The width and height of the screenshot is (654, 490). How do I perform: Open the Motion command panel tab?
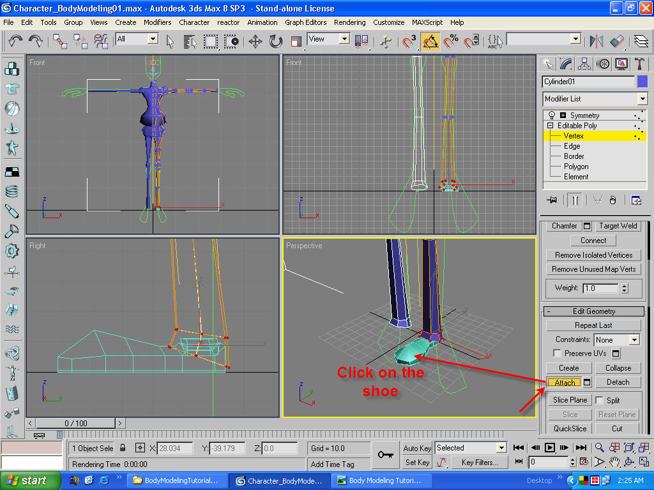point(603,64)
